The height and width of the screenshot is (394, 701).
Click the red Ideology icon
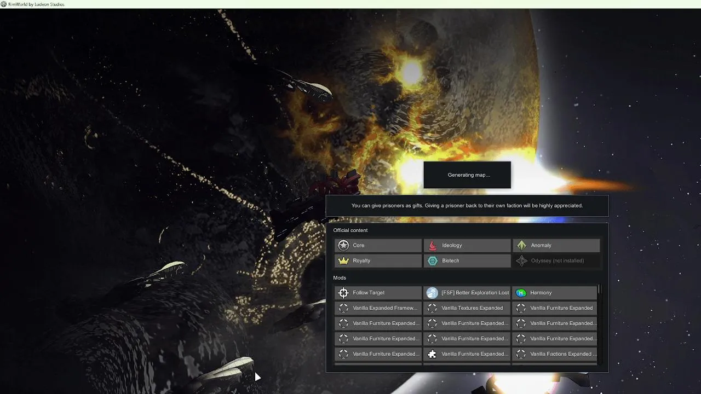pyautogui.click(x=433, y=246)
